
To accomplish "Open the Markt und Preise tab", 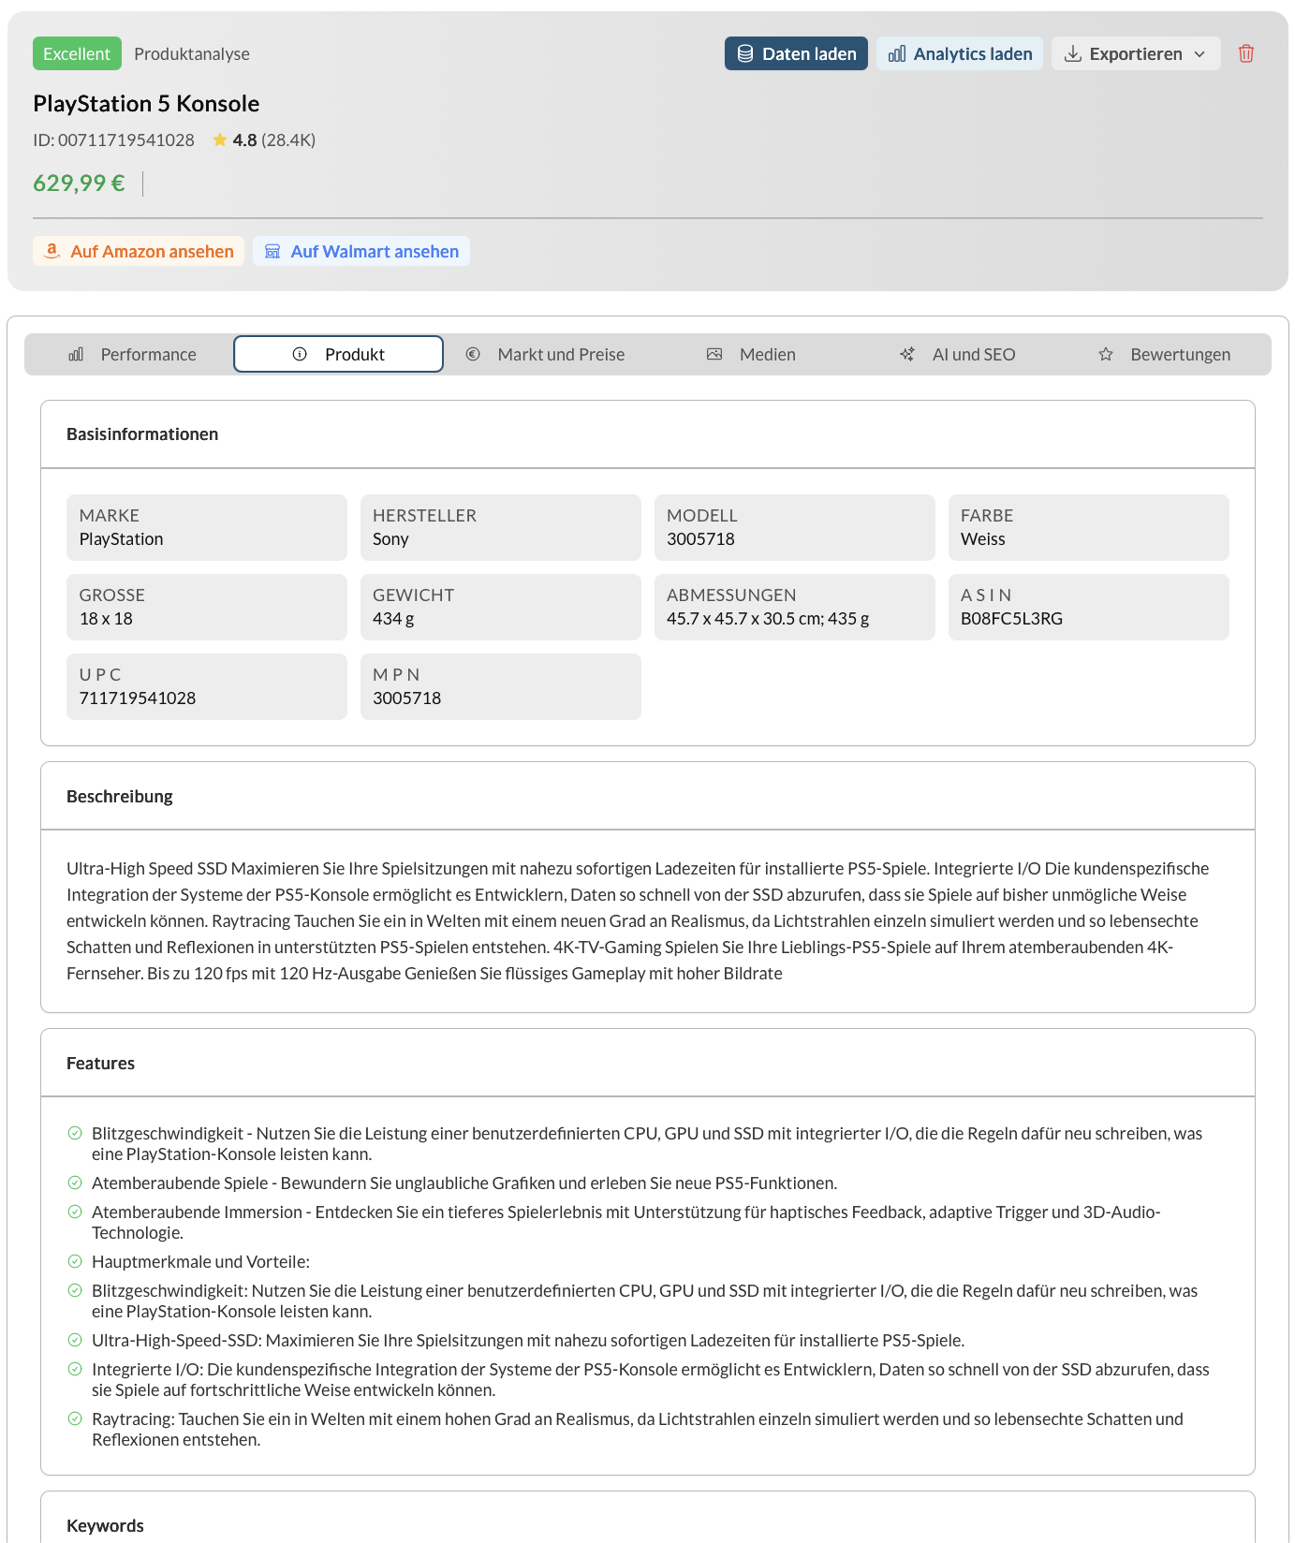I will pos(545,354).
